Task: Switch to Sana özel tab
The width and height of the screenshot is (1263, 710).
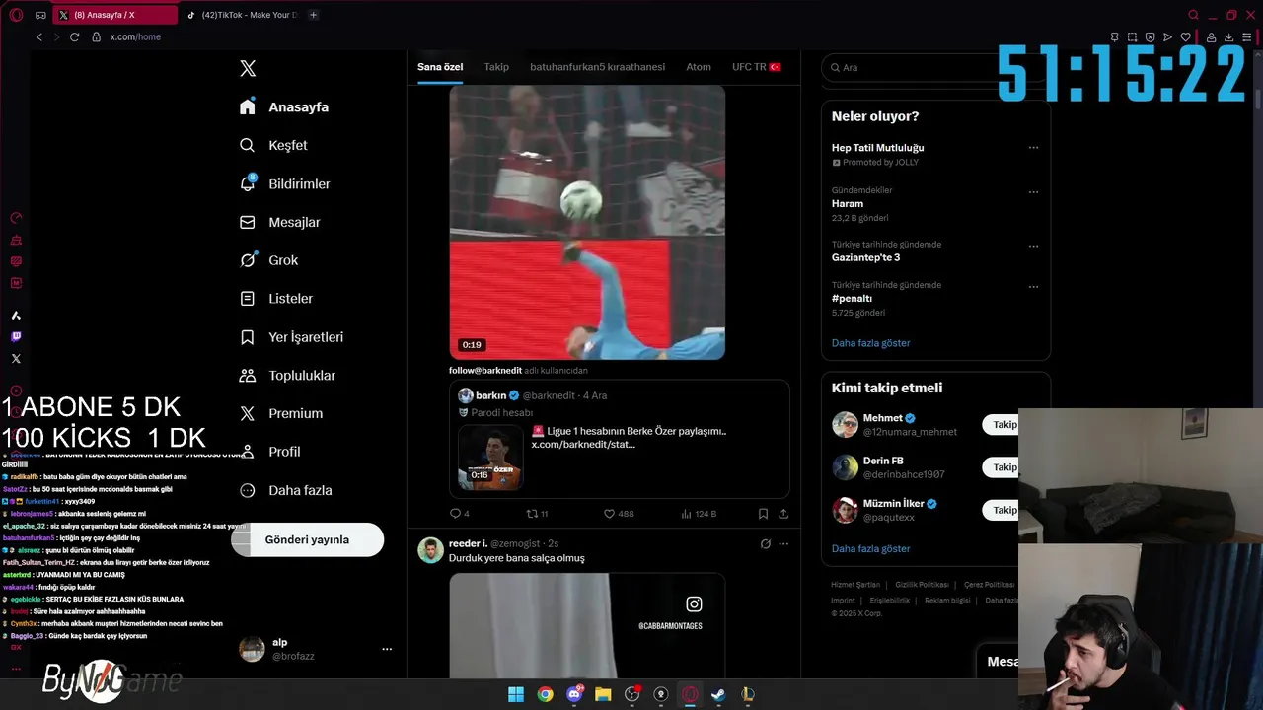Action: coord(440,67)
